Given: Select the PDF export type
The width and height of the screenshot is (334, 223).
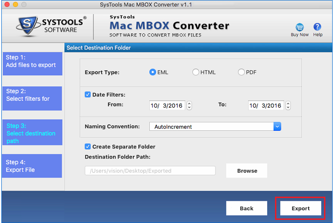Looking at the screenshot, I should point(241,72).
